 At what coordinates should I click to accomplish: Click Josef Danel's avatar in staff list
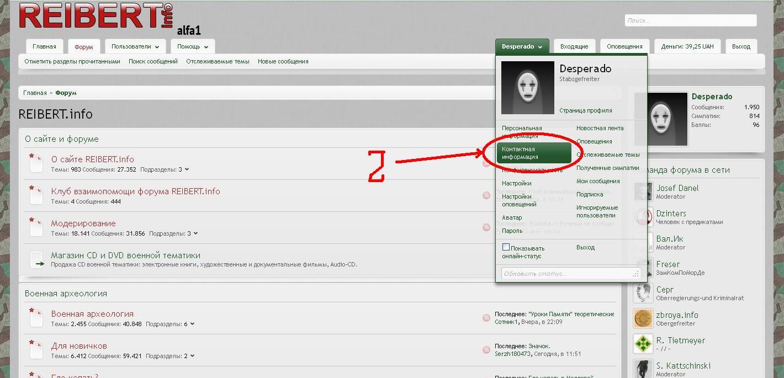(643, 191)
